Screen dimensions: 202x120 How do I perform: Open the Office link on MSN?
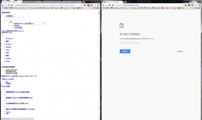tap(8, 53)
